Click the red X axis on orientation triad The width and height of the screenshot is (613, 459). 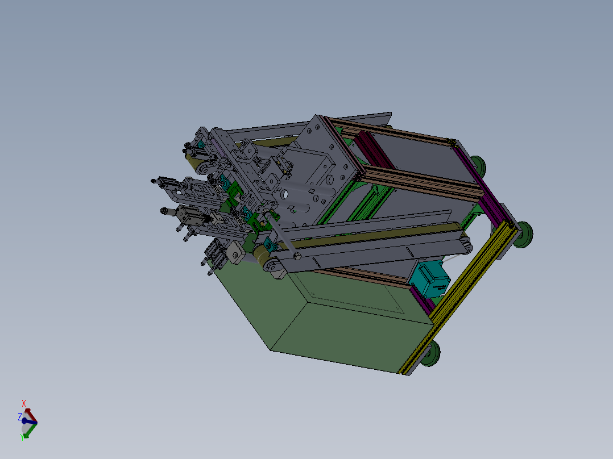tap(30, 415)
